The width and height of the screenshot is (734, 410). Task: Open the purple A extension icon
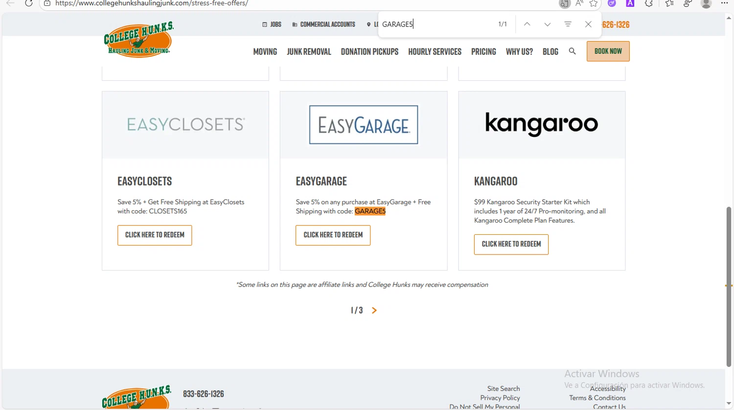[x=630, y=3]
